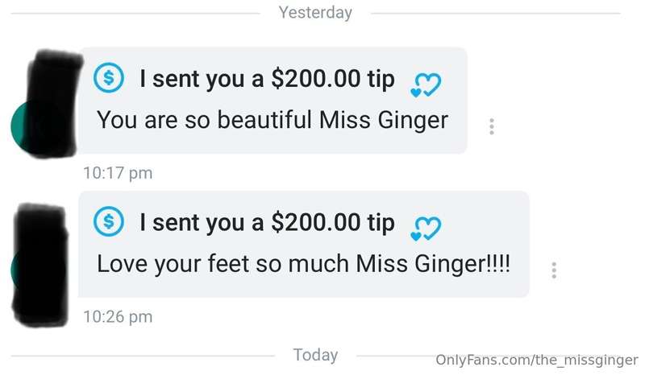The height and width of the screenshot is (375, 645).
Task: Click the teal avatar circle edge on the second message
Action: pos(14,270)
